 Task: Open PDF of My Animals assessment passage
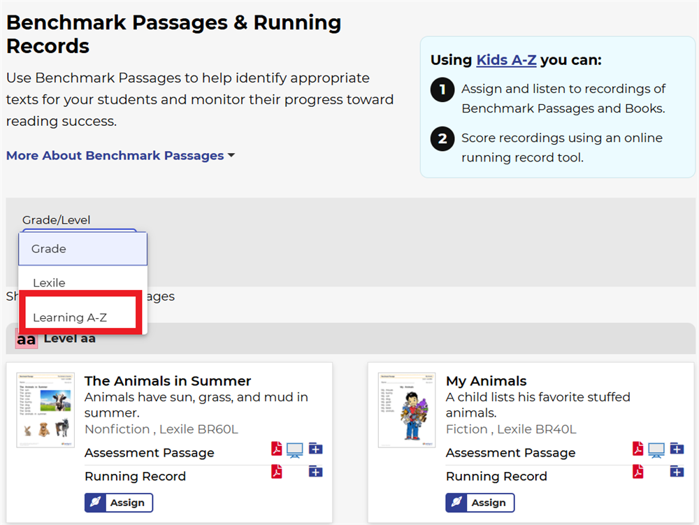pyautogui.click(x=637, y=449)
